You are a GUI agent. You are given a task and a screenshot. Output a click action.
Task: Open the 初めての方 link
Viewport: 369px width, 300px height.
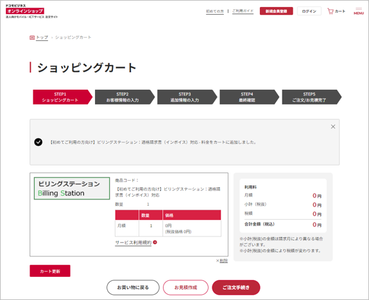pos(215,12)
